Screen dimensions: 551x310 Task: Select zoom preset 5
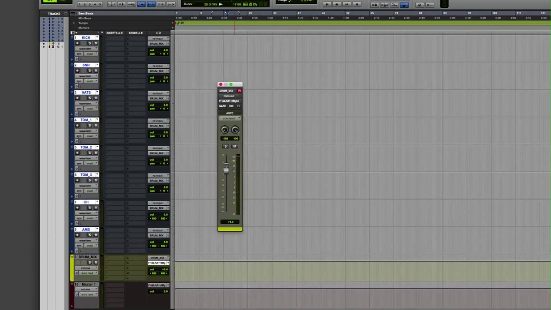click(x=100, y=4)
